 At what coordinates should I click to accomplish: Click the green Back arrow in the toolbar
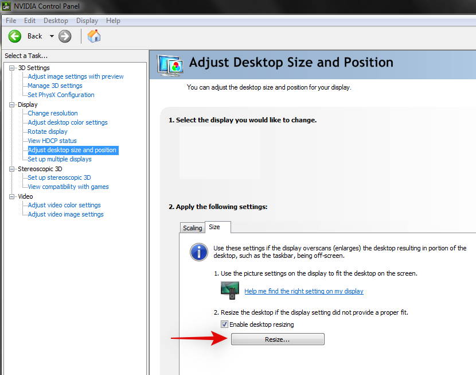click(x=14, y=36)
